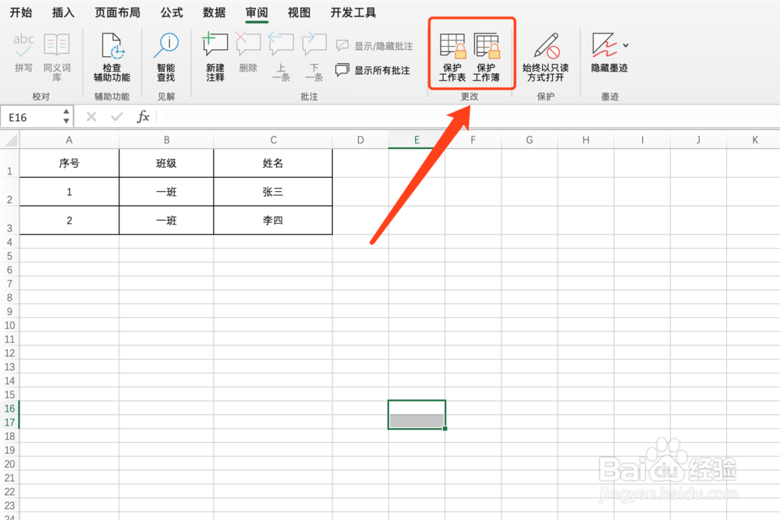Switch to the 视图 ribbon tab
Viewport: 780px width, 520px height.
pos(299,12)
